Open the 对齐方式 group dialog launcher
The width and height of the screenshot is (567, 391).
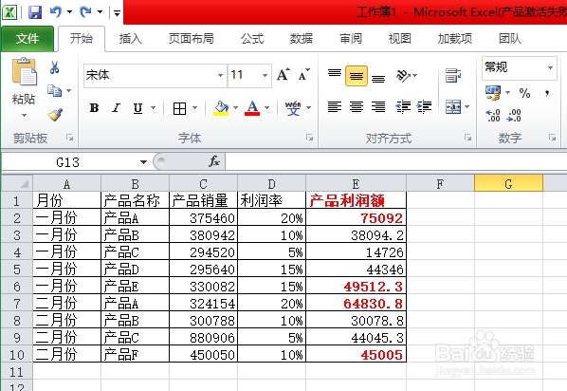(x=468, y=138)
